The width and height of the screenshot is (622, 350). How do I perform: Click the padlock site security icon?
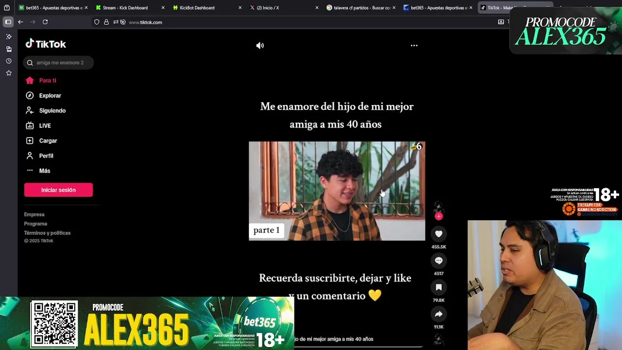click(106, 22)
